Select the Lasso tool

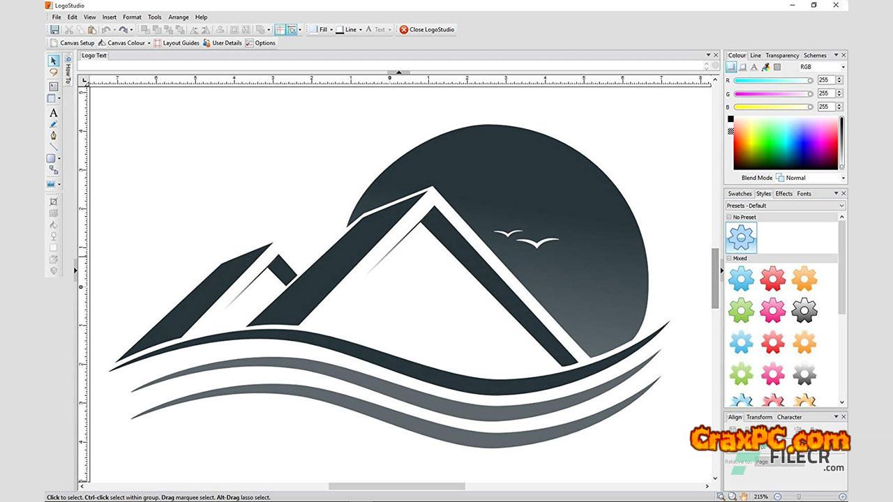click(x=53, y=73)
